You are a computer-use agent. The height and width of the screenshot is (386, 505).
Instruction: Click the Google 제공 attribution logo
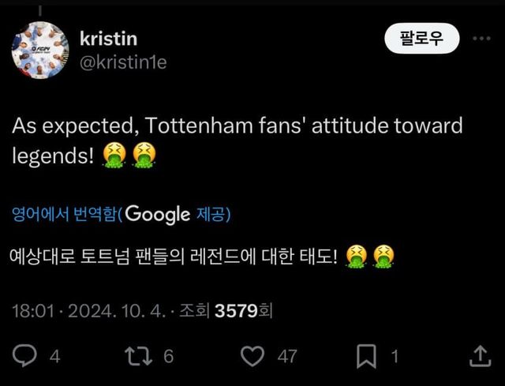[x=178, y=213]
